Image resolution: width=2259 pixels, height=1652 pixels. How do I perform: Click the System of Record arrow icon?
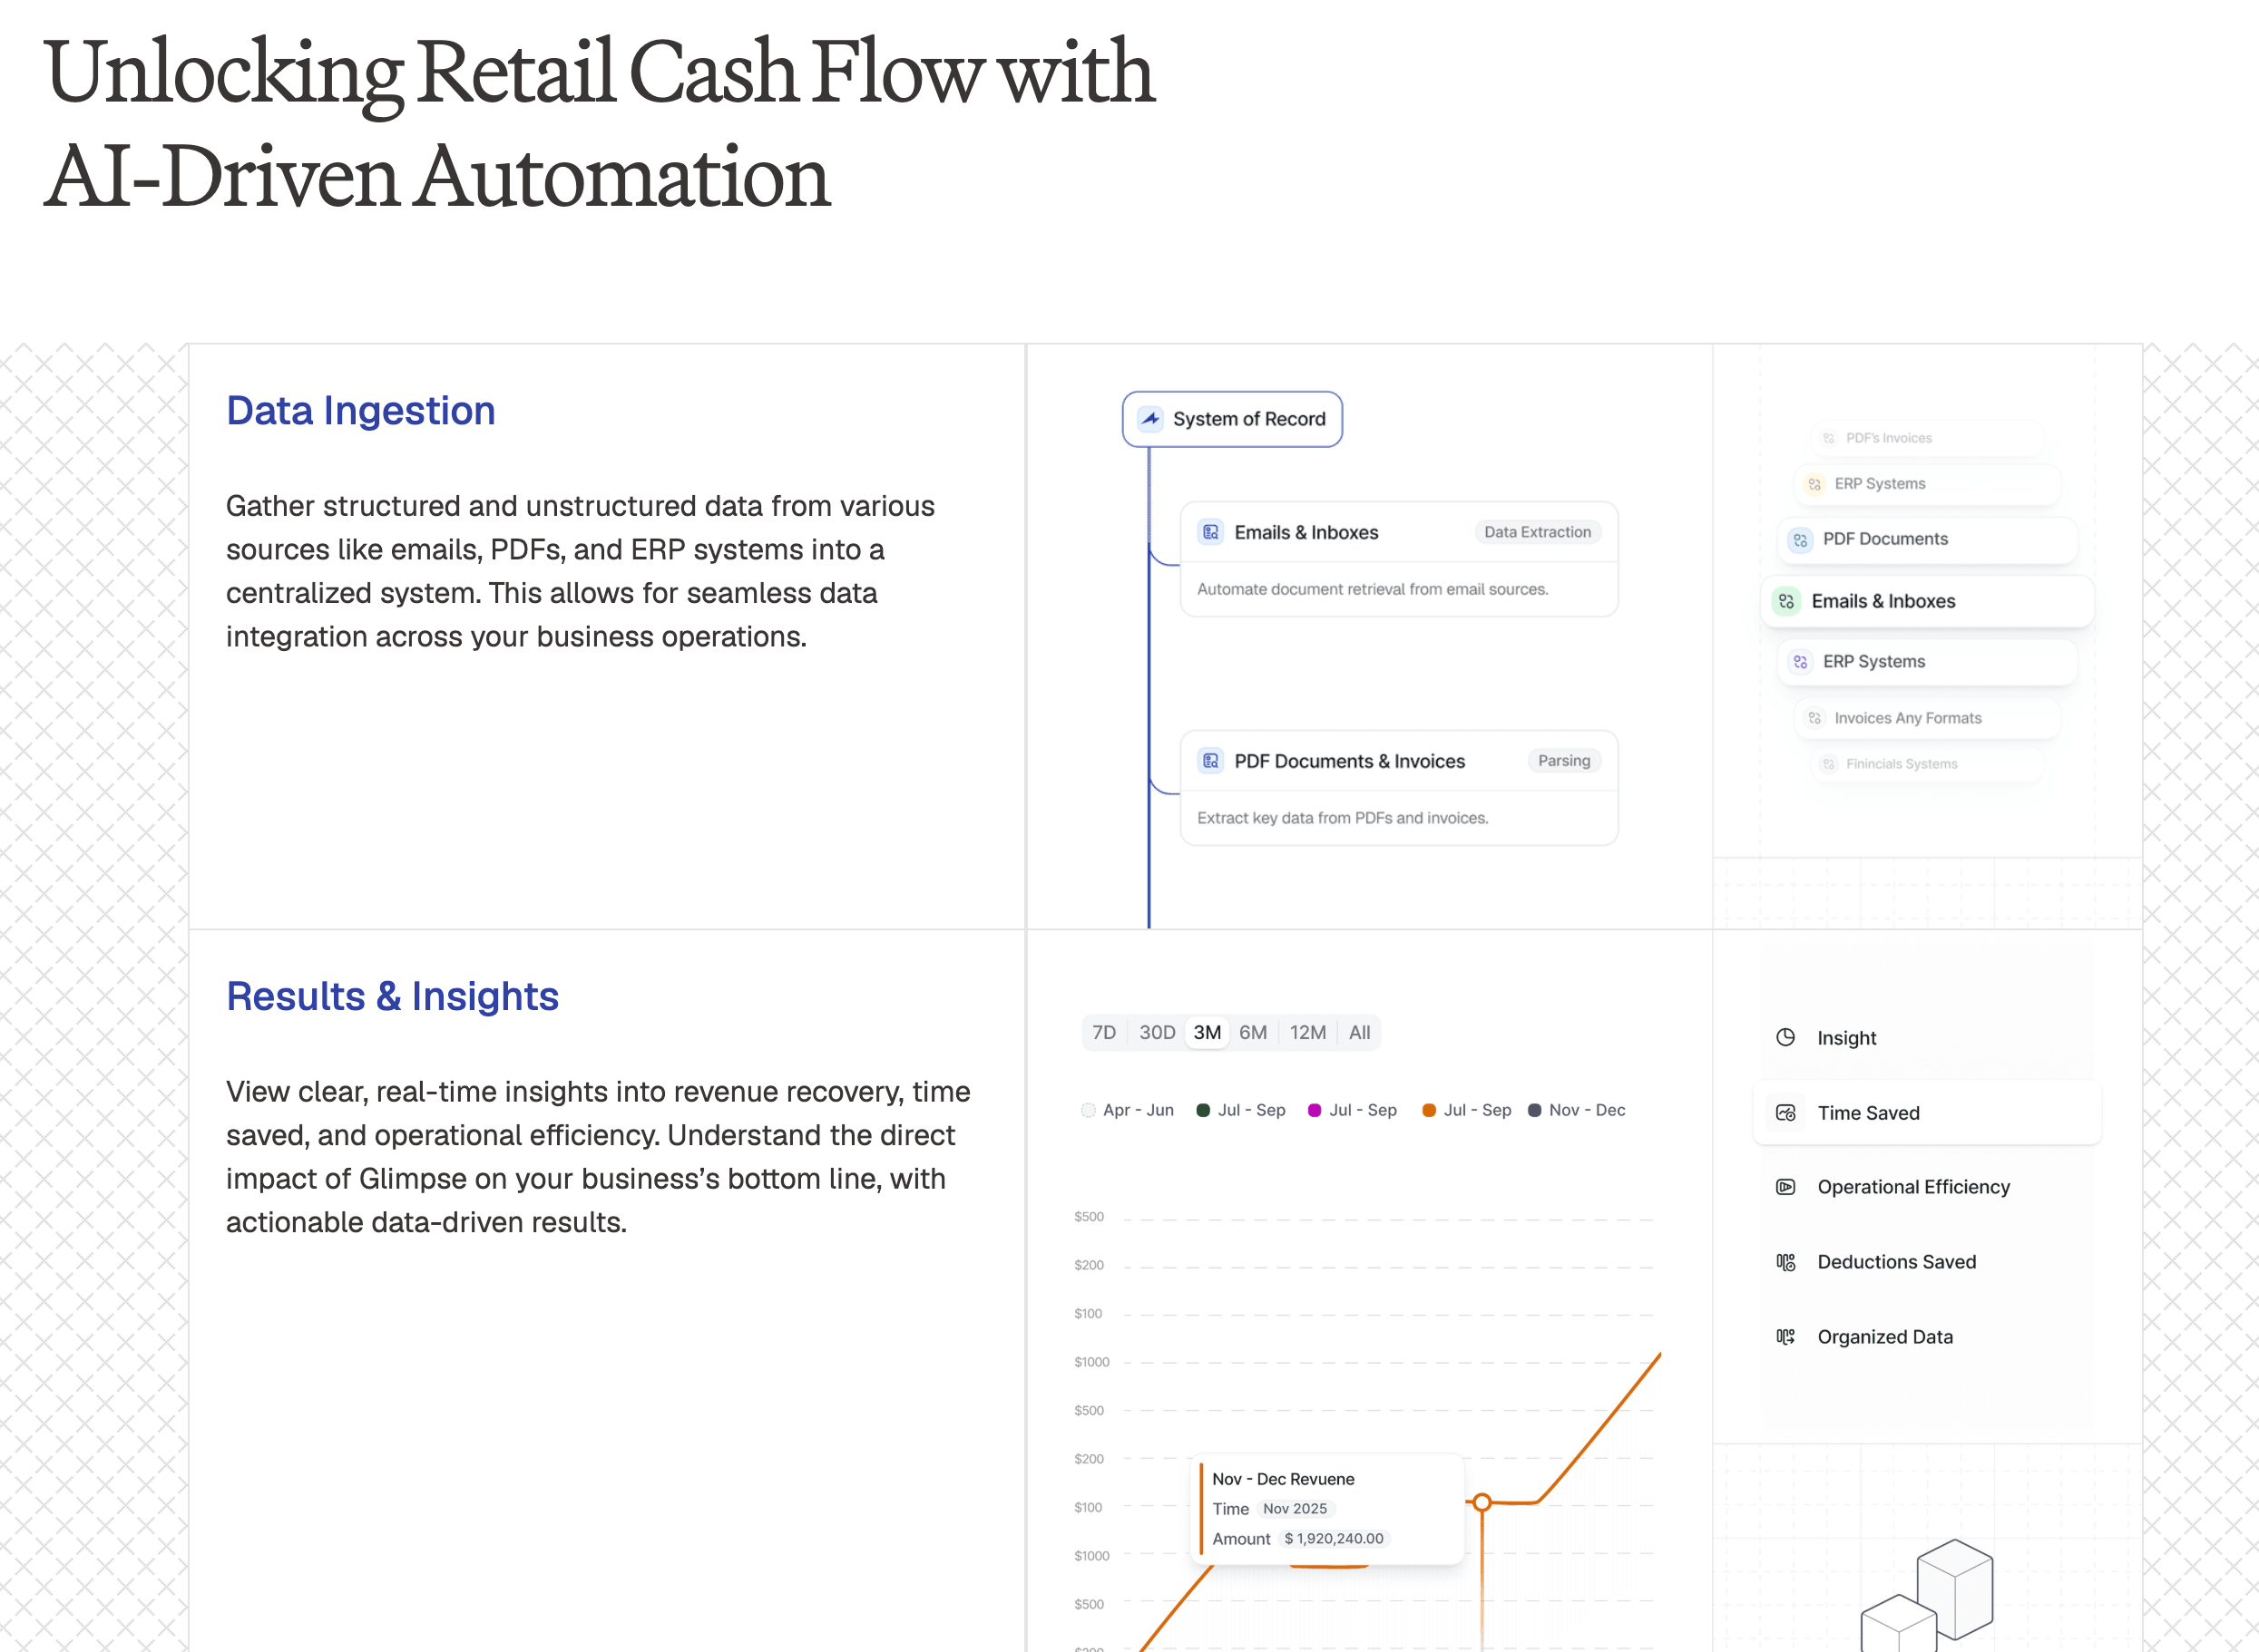click(1150, 419)
